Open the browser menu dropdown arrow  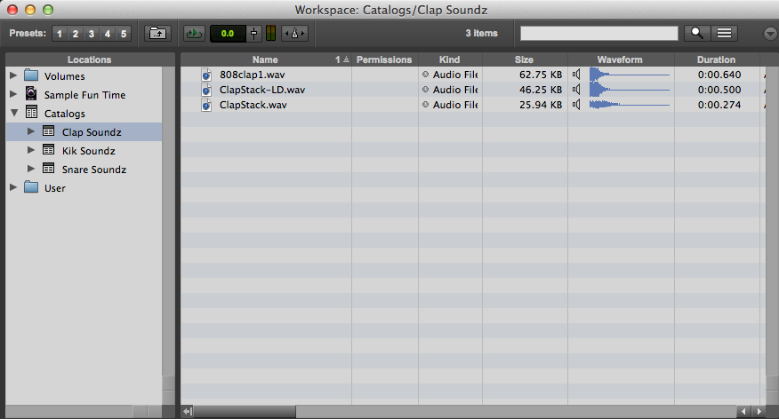[769, 34]
